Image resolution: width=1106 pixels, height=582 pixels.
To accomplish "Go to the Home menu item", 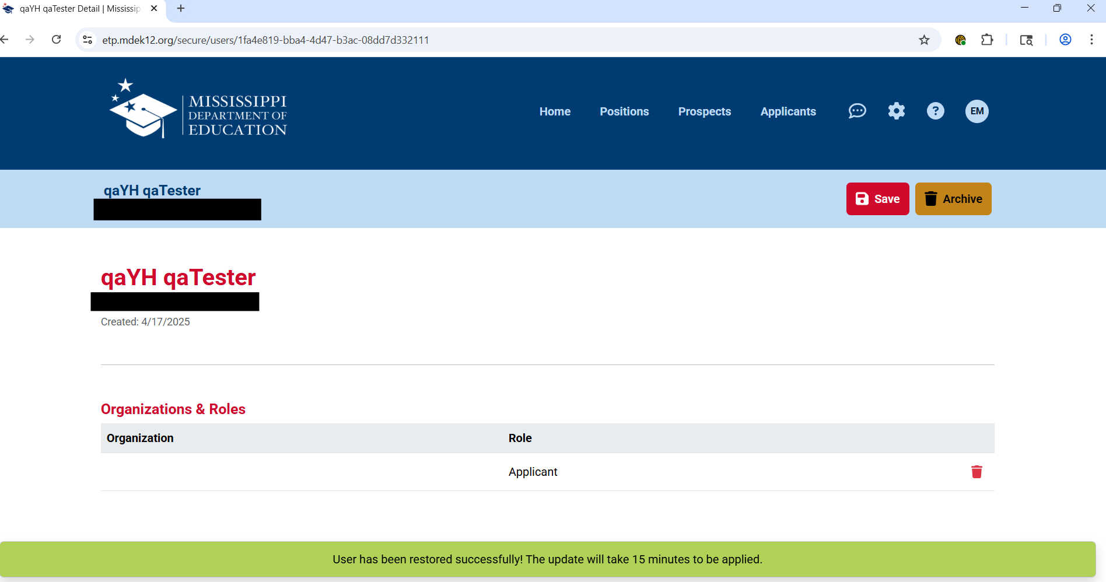I will 555,111.
